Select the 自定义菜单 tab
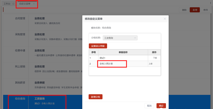 25,4
